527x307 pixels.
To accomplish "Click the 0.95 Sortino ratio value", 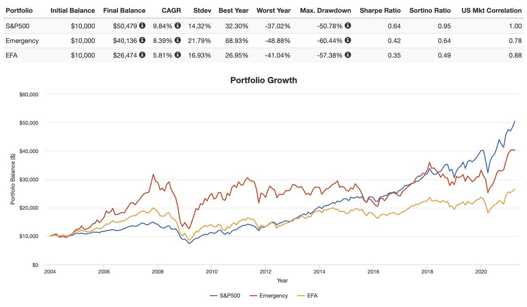I will (x=444, y=26).
